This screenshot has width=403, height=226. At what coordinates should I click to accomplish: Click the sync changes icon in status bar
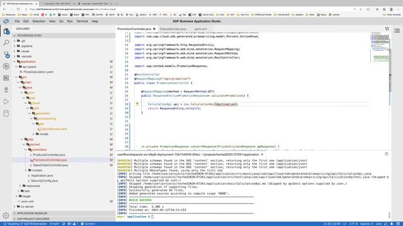(x=64, y=223)
